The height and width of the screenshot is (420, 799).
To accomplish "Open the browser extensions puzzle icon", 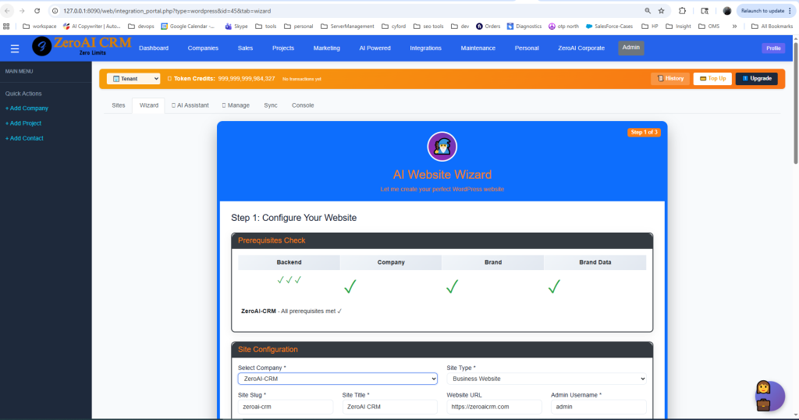I will (x=683, y=11).
